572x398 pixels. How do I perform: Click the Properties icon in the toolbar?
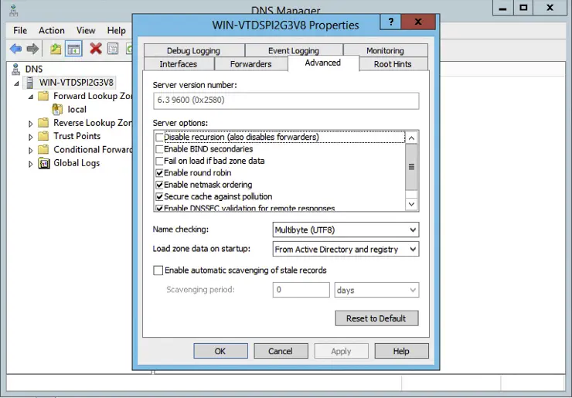point(113,49)
